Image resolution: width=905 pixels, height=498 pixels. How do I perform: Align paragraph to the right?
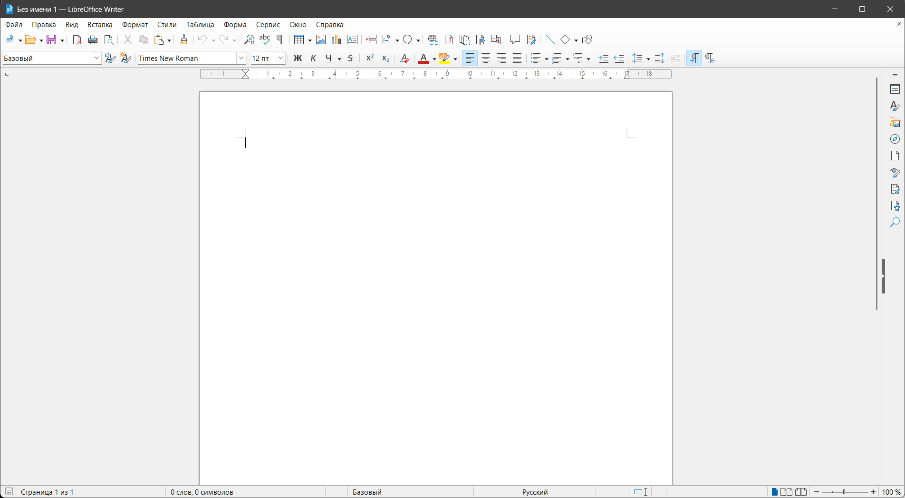coord(501,59)
